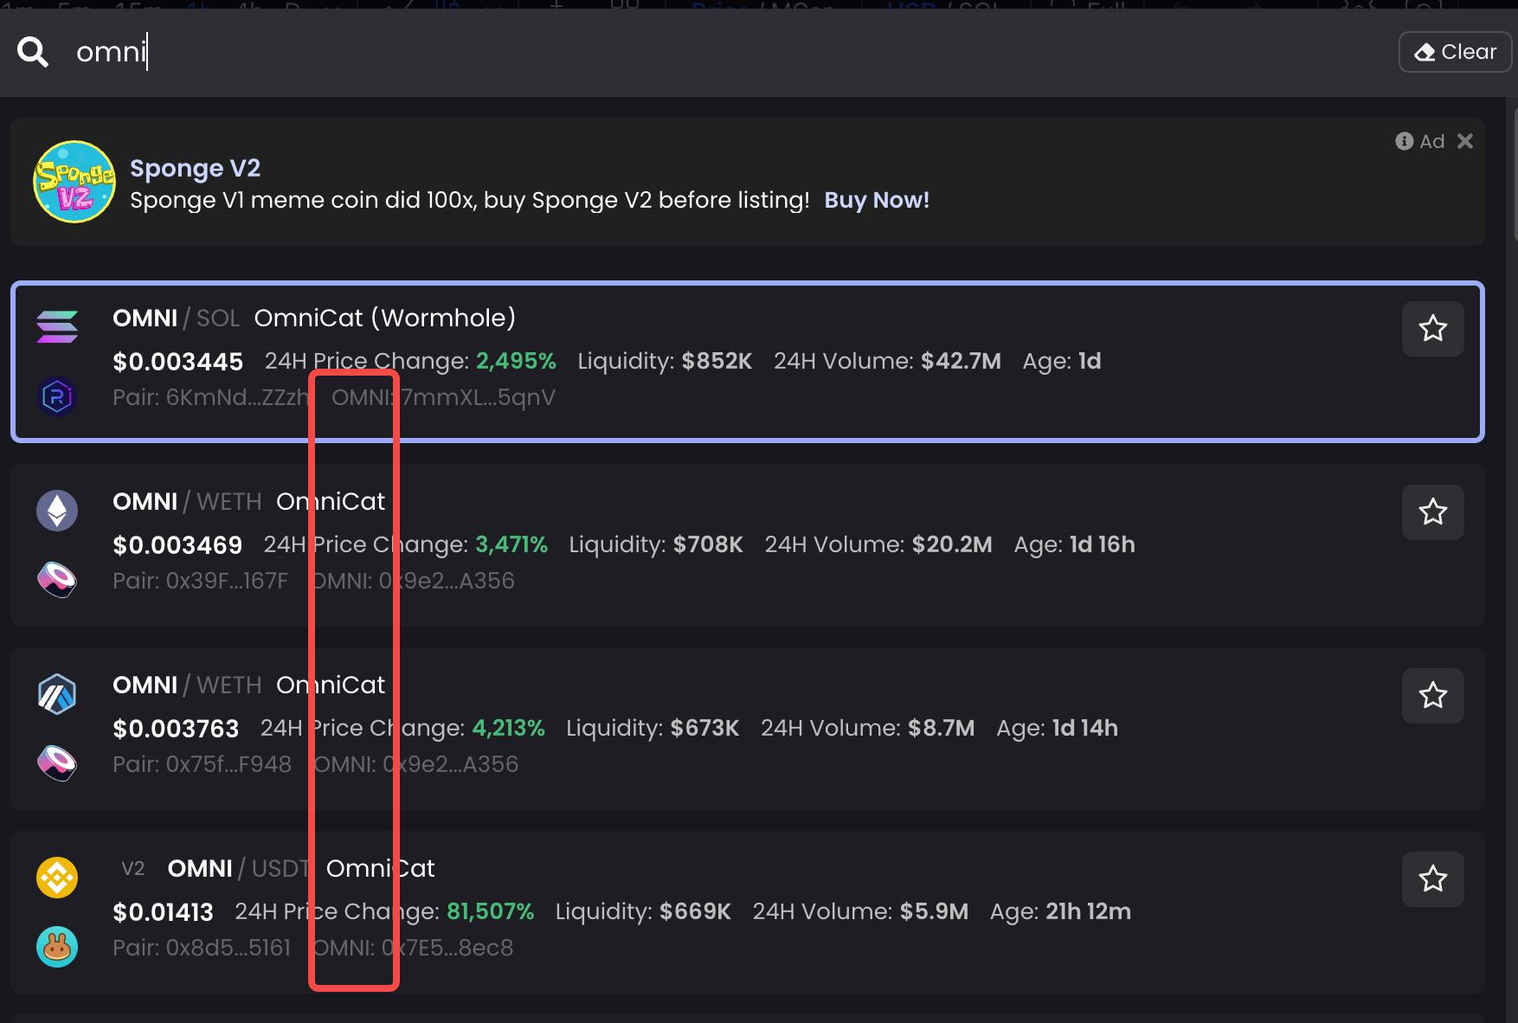Click the Ethereum chain icon
Screen dimensions: 1518x1023
(x=57, y=511)
